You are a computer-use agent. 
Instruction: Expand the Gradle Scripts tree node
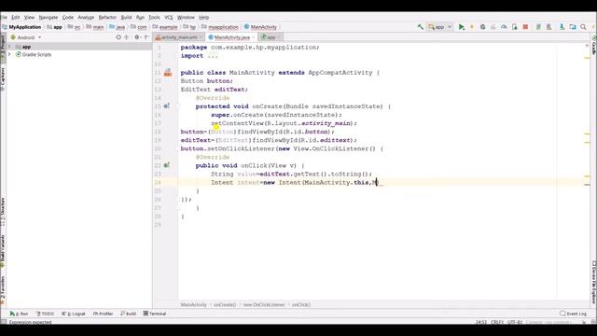click(10, 54)
